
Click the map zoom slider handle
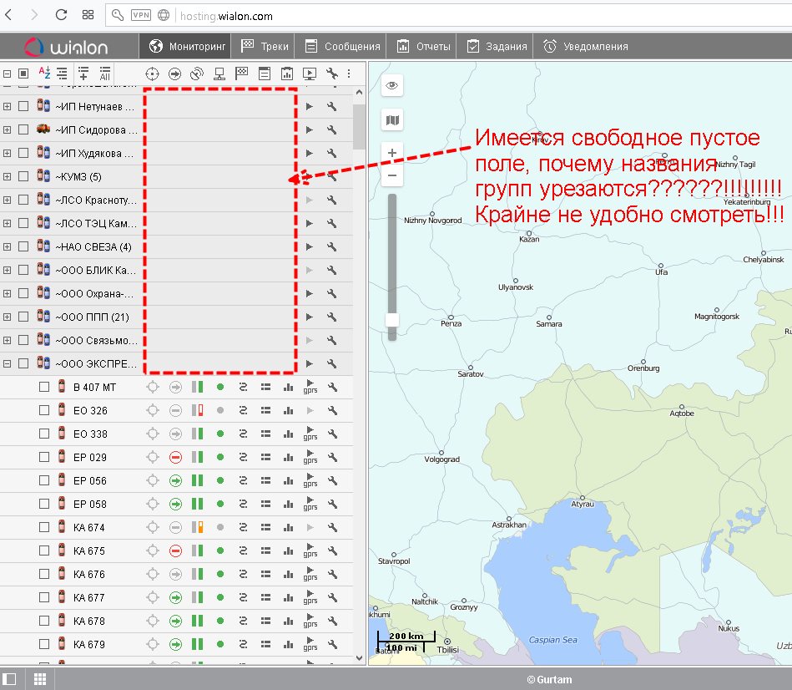[392, 320]
